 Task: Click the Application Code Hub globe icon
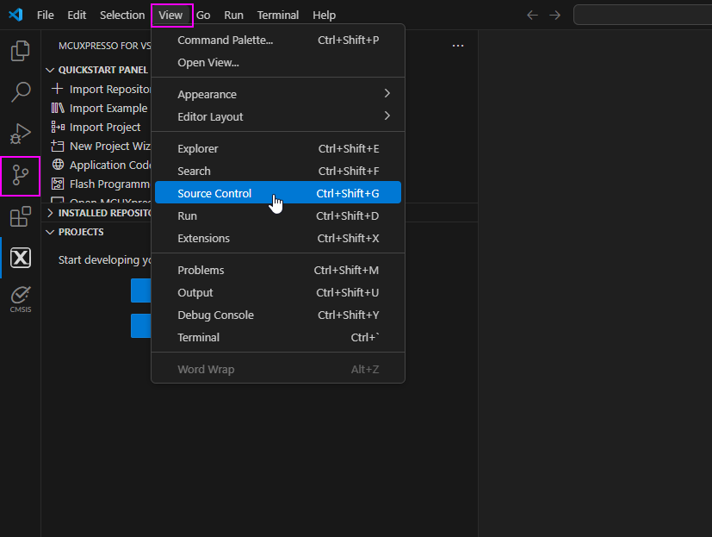pyautogui.click(x=56, y=165)
